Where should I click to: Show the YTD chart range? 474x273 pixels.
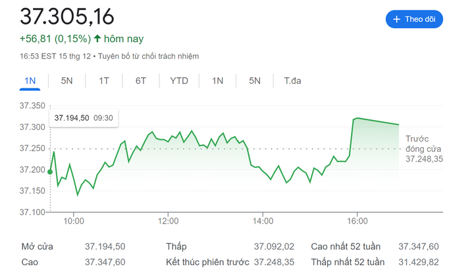coord(179,81)
